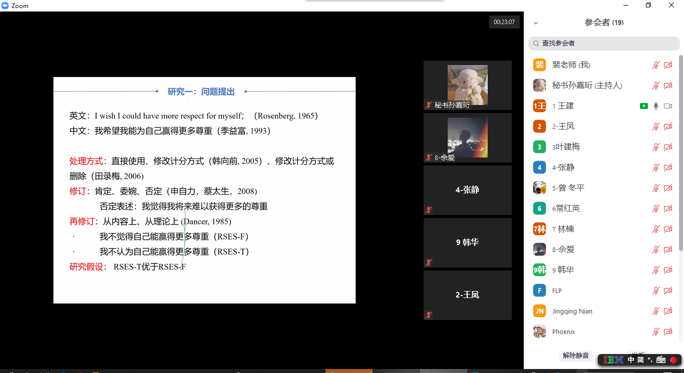
Task: Collapse participants panel with chevron arrow
Action: click(x=536, y=23)
